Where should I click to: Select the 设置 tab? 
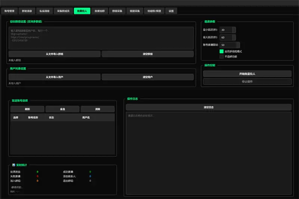pos(171,11)
